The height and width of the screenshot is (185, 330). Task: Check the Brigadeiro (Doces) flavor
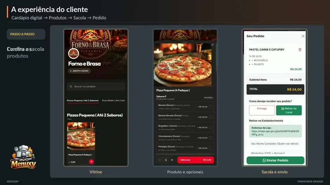click(x=210, y=127)
